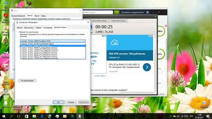Confirm with the OK button

click(x=58, y=102)
